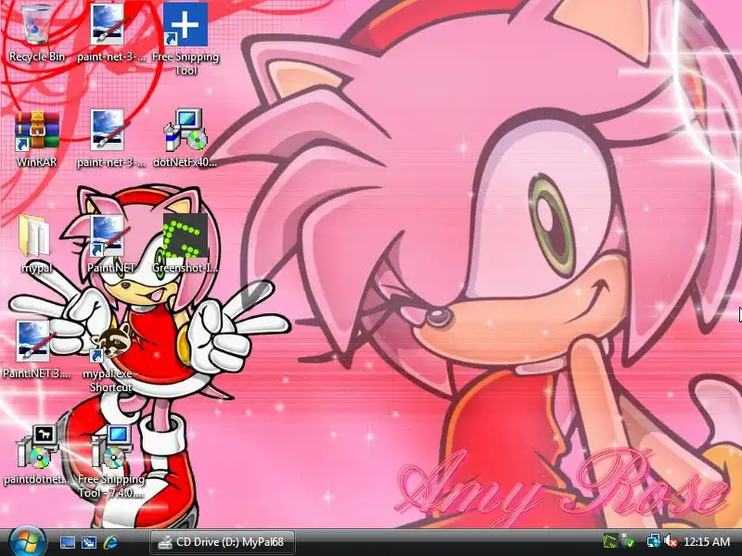Select the paintdotnet installer icon
The width and height of the screenshot is (742, 556).
[x=36, y=456]
